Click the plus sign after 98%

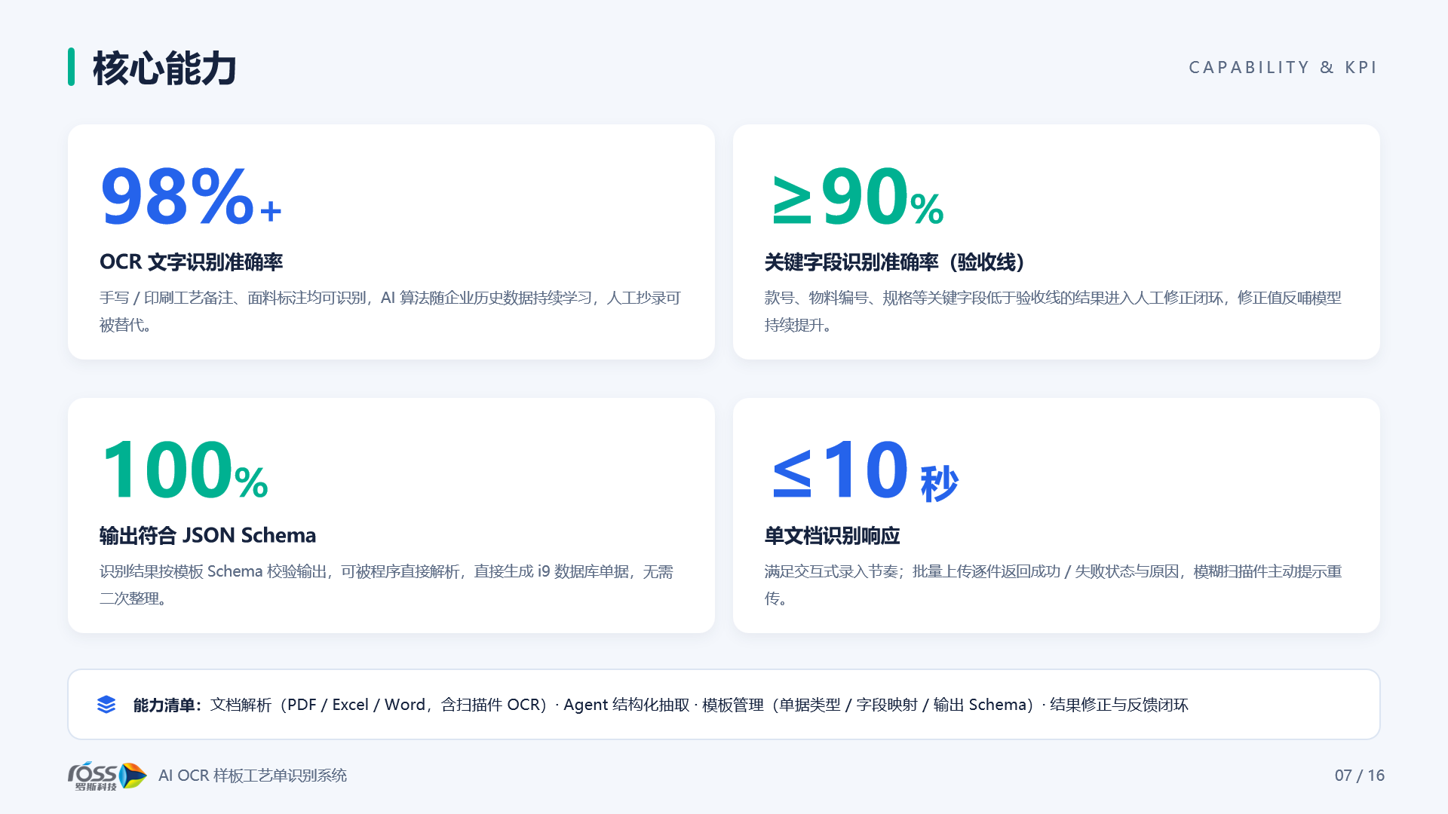(x=271, y=211)
